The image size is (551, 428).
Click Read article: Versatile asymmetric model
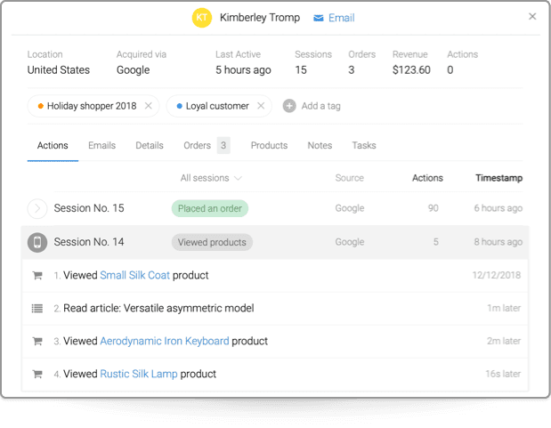point(158,308)
